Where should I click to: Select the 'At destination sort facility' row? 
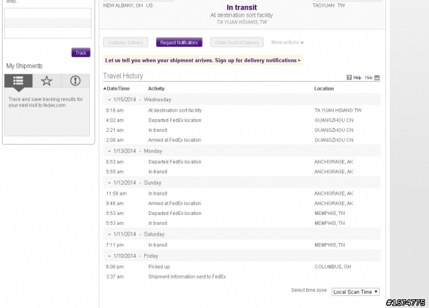coord(242,110)
